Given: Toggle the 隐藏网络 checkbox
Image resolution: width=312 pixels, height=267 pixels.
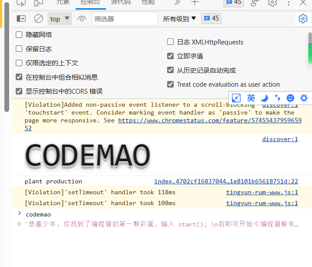Looking at the screenshot, I should click(19, 35).
